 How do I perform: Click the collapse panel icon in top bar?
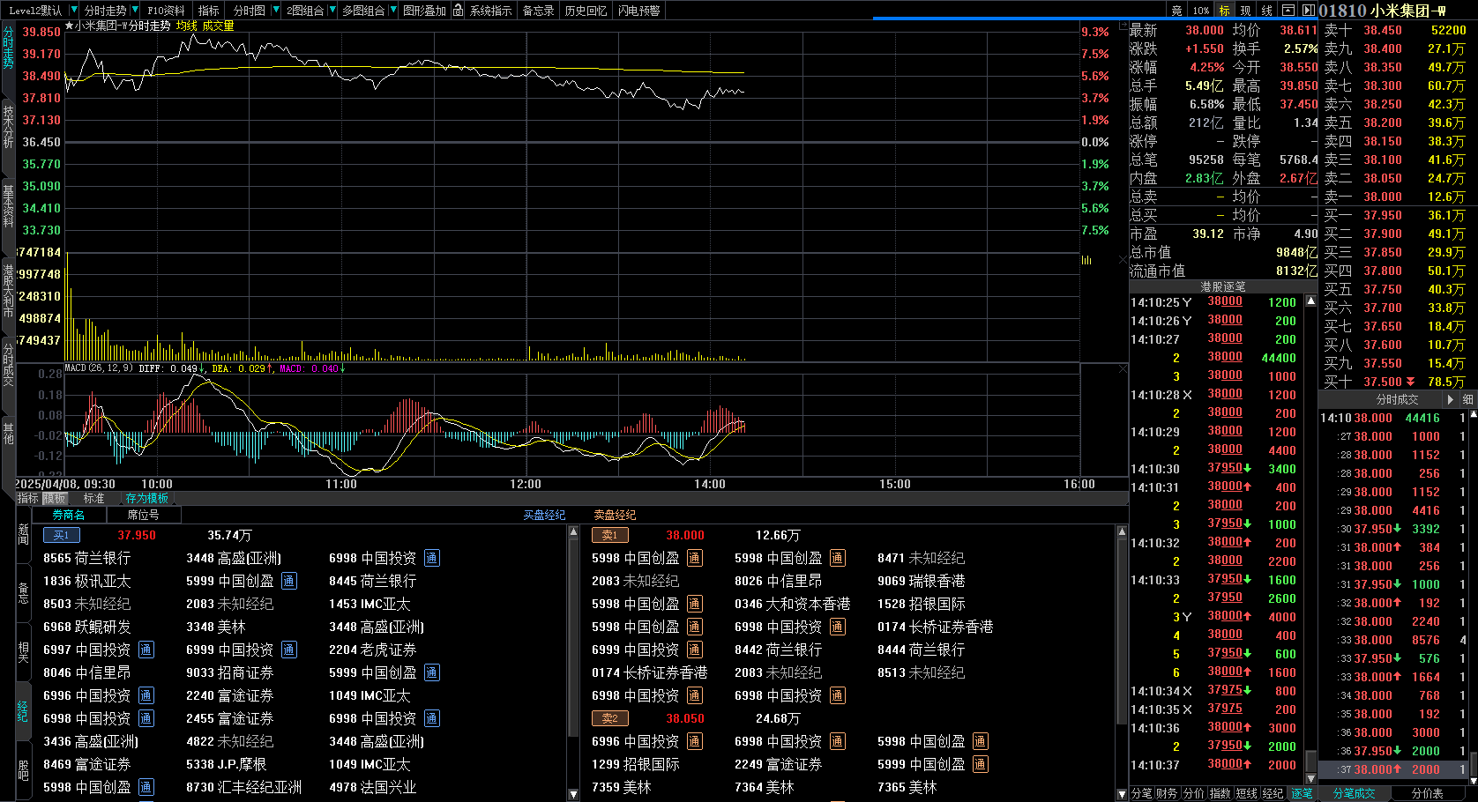click(x=1288, y=11)
